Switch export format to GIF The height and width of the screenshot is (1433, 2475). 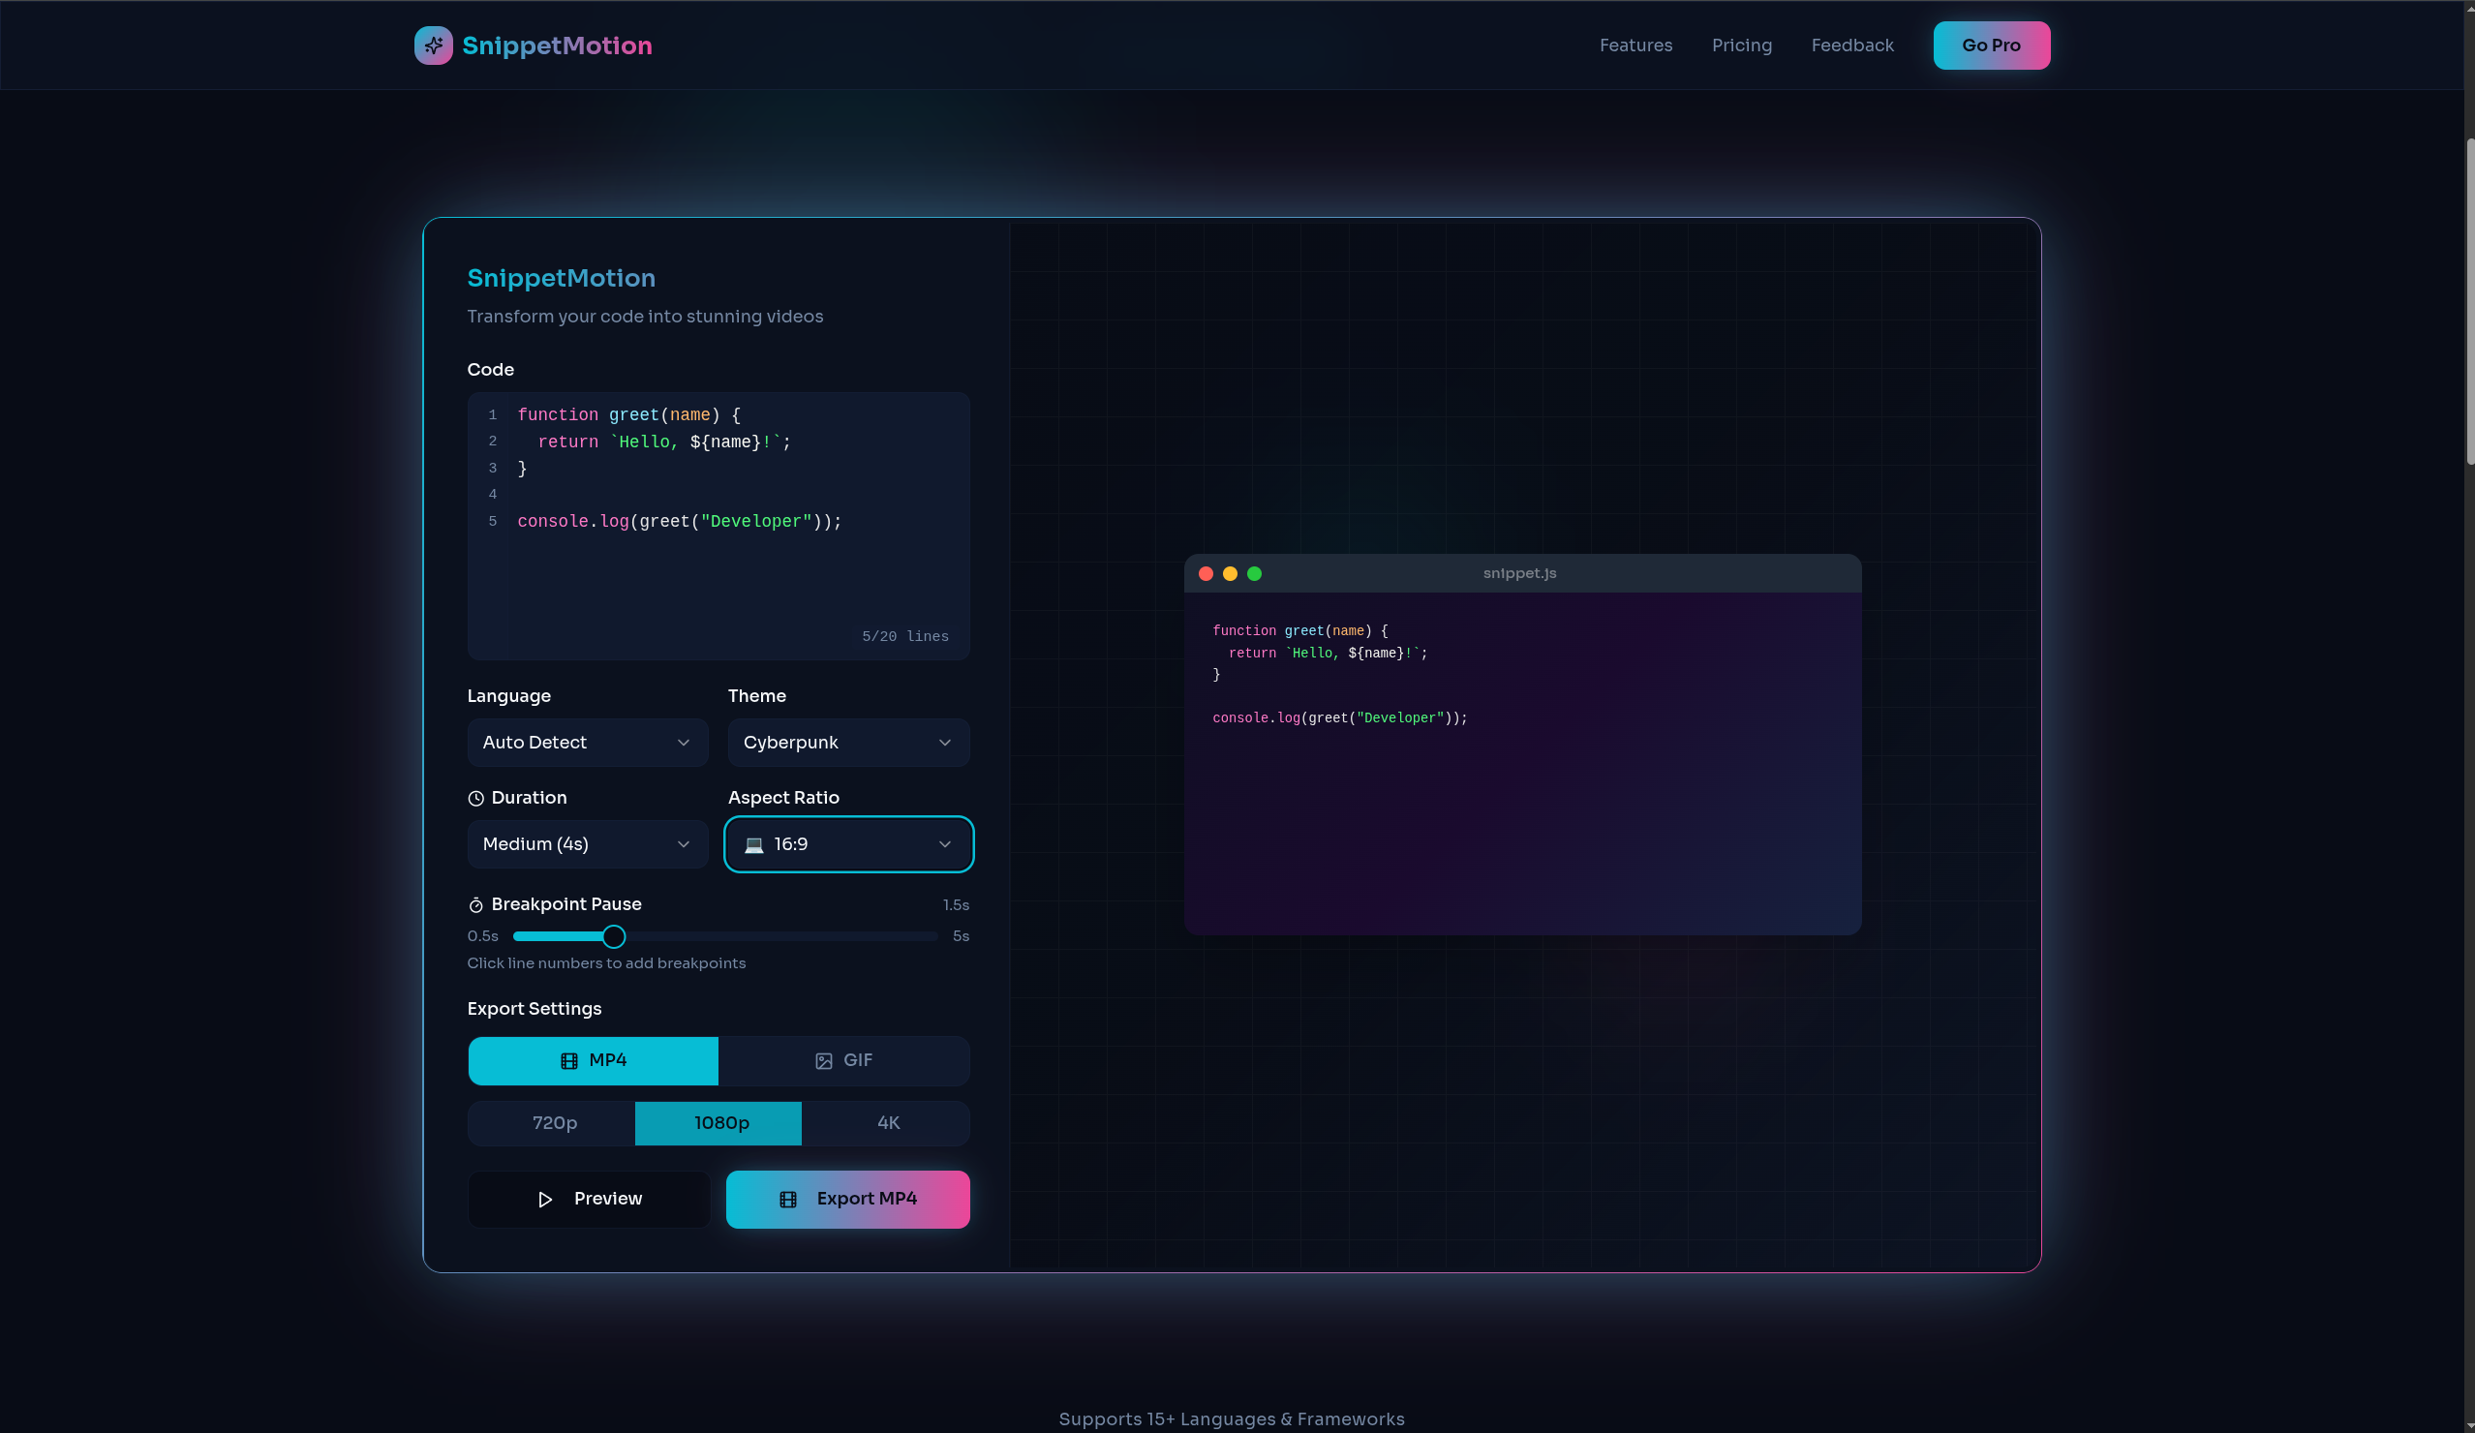click(843, 1061)
